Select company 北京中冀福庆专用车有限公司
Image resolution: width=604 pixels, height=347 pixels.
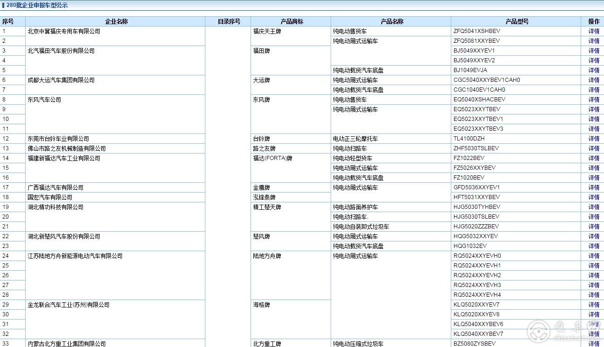64,32
